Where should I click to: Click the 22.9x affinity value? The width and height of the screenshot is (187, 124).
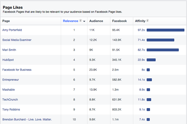141,60
